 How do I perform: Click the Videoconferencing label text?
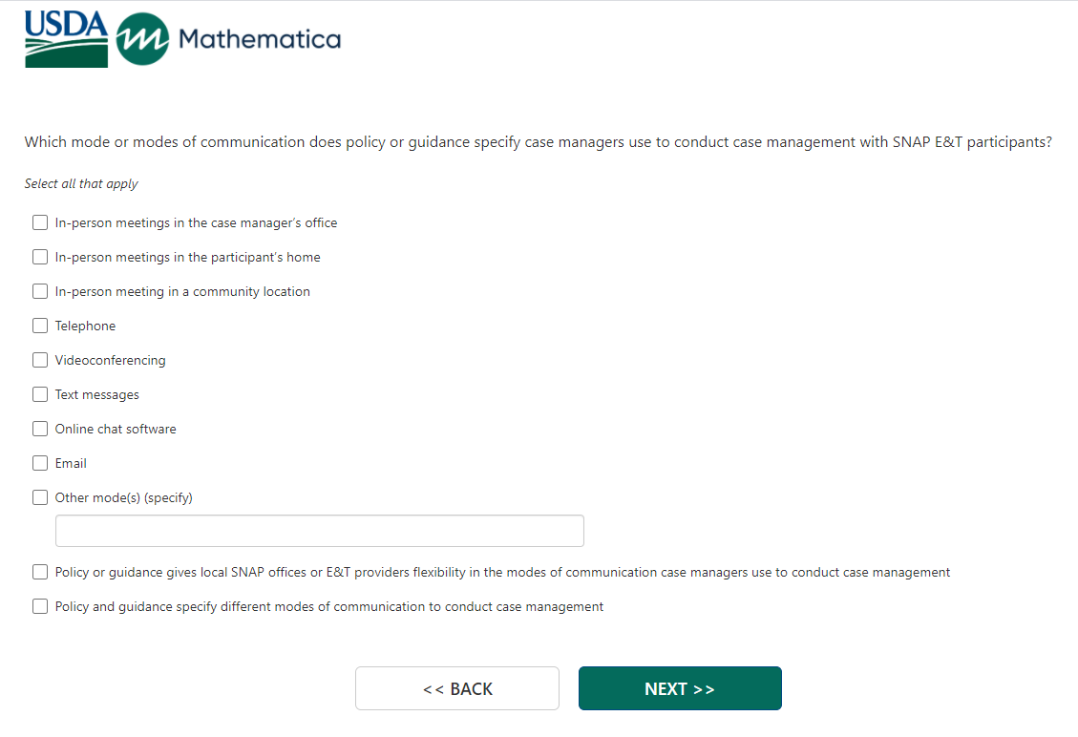pos(110,361)
